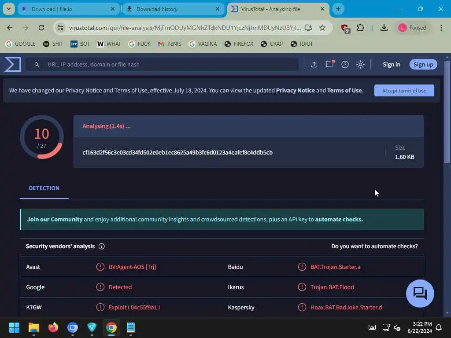Open site information icon in address bar
451x338 pixels.
coord(60,28)
